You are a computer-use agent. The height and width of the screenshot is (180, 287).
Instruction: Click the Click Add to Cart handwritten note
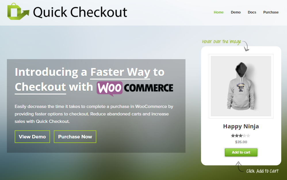[262, 171]
